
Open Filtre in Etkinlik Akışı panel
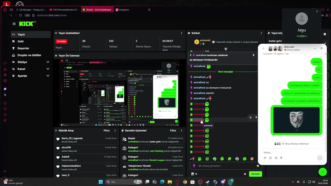pyautogui.click(x=107, y=131)
